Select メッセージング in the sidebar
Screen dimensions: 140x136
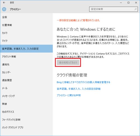click(x=26, y=96)
